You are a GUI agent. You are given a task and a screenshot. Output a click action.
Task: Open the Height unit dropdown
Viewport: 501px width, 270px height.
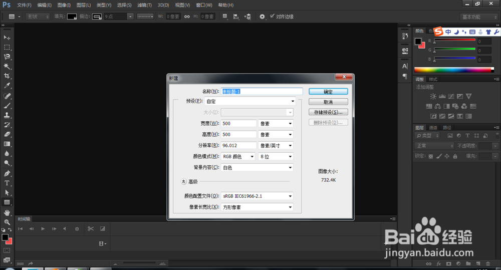click(x=276, y=135)
